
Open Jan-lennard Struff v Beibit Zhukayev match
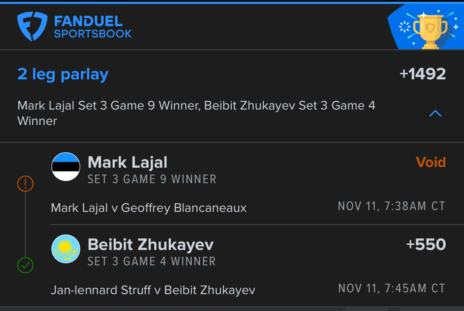153,290
